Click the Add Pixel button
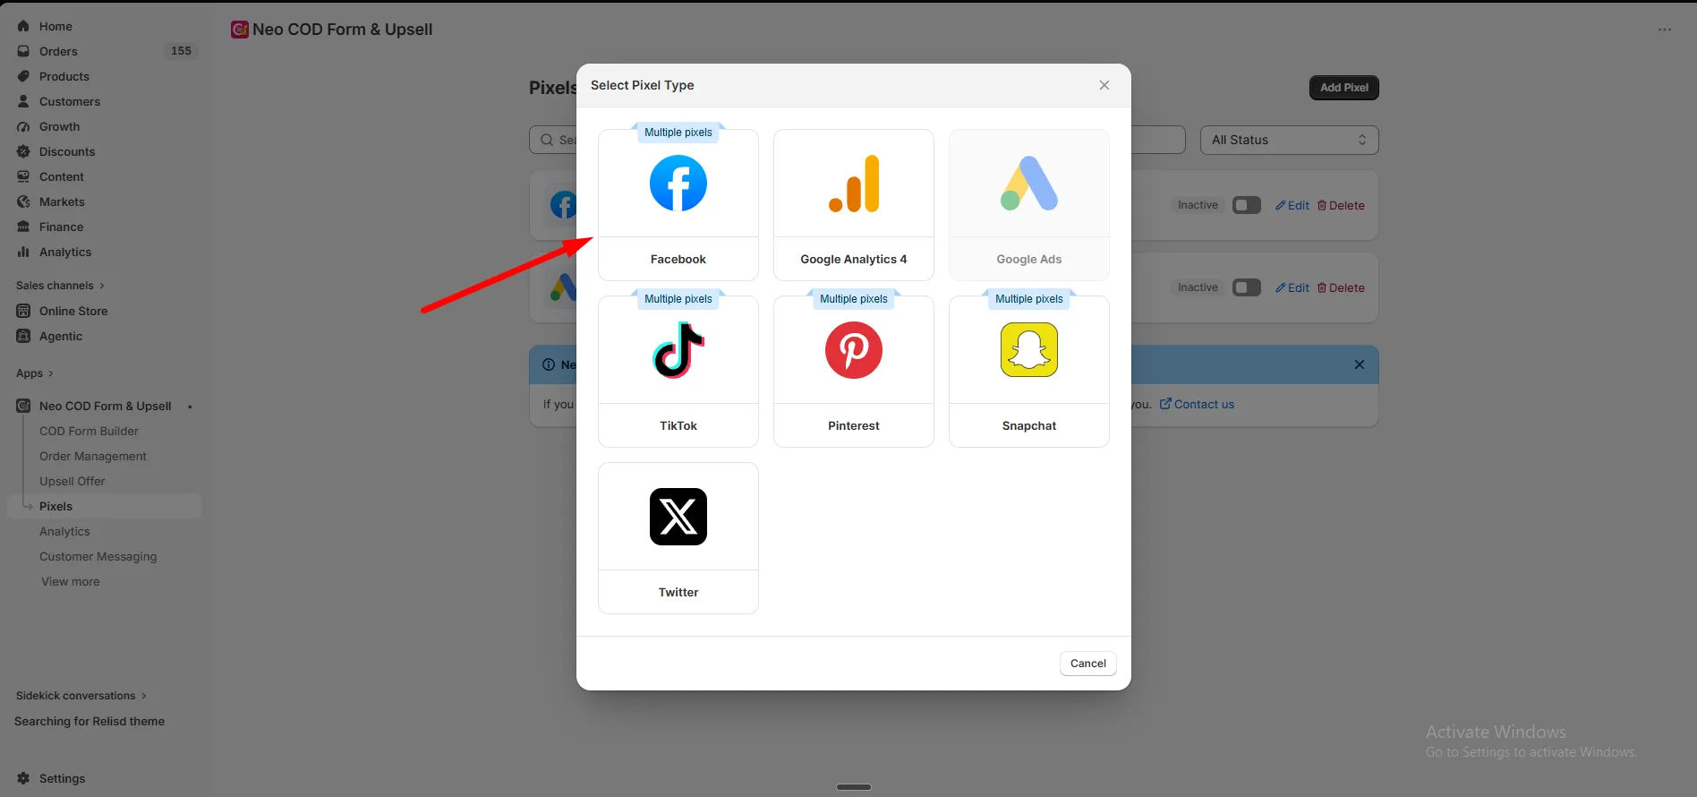Viewport: 1697px width, 797px height. pyautogui.click(x=1343, y=88)
